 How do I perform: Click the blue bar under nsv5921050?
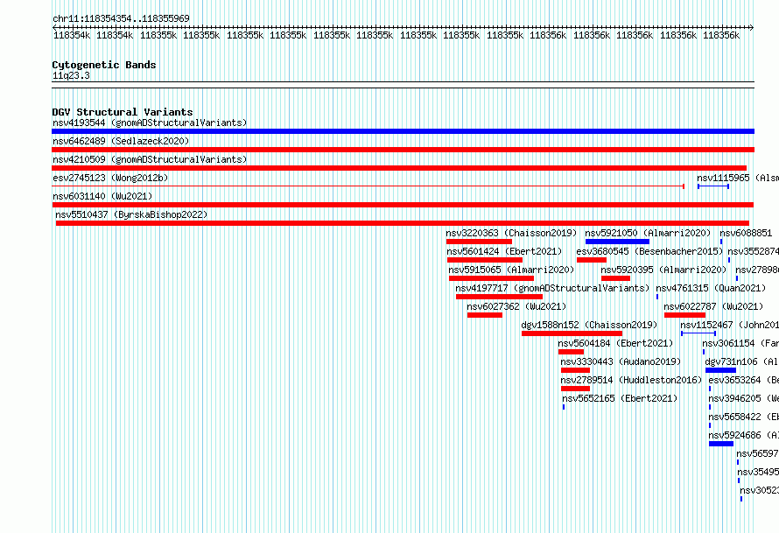(x=618, y=242)
